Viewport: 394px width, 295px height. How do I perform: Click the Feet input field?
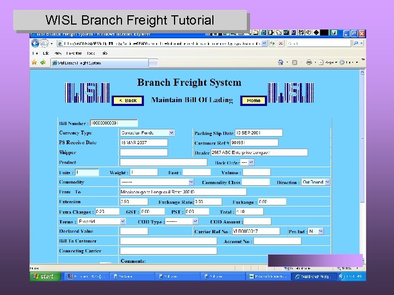[196, 172]
